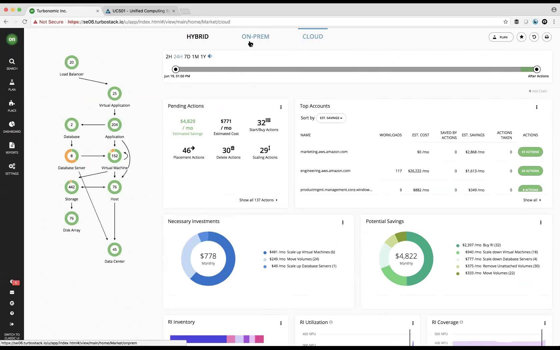Bookmark page with browser star icon
The image size is (560, 350).
[506, 22]
